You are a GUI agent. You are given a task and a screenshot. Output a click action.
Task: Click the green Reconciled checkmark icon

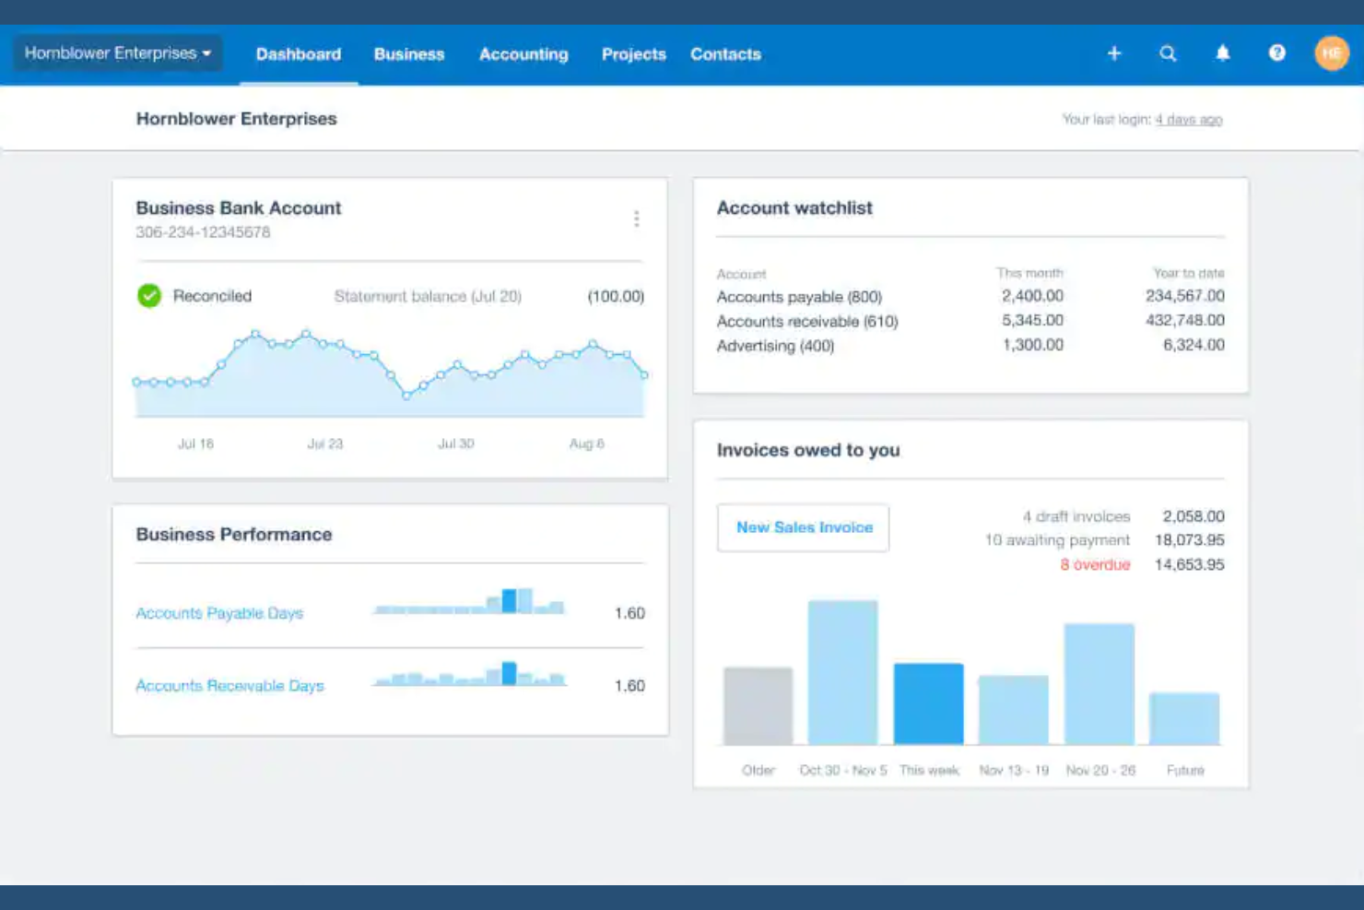pos(148,296)
